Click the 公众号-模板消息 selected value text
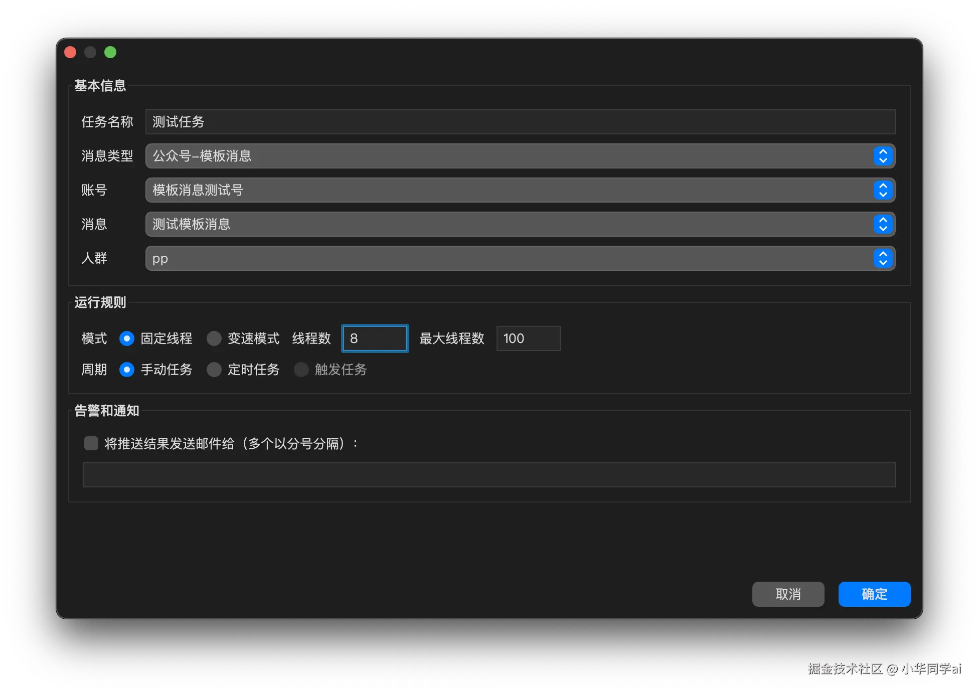The height and width of the screenshot is (693, 979). pos(202,156)
